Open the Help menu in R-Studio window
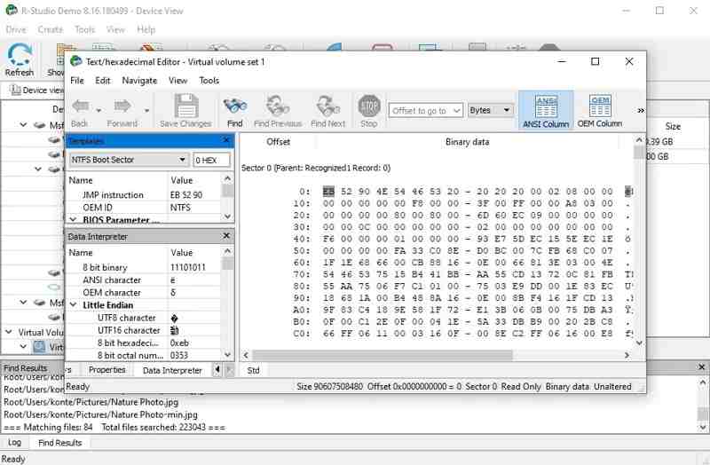 point(146,29)
